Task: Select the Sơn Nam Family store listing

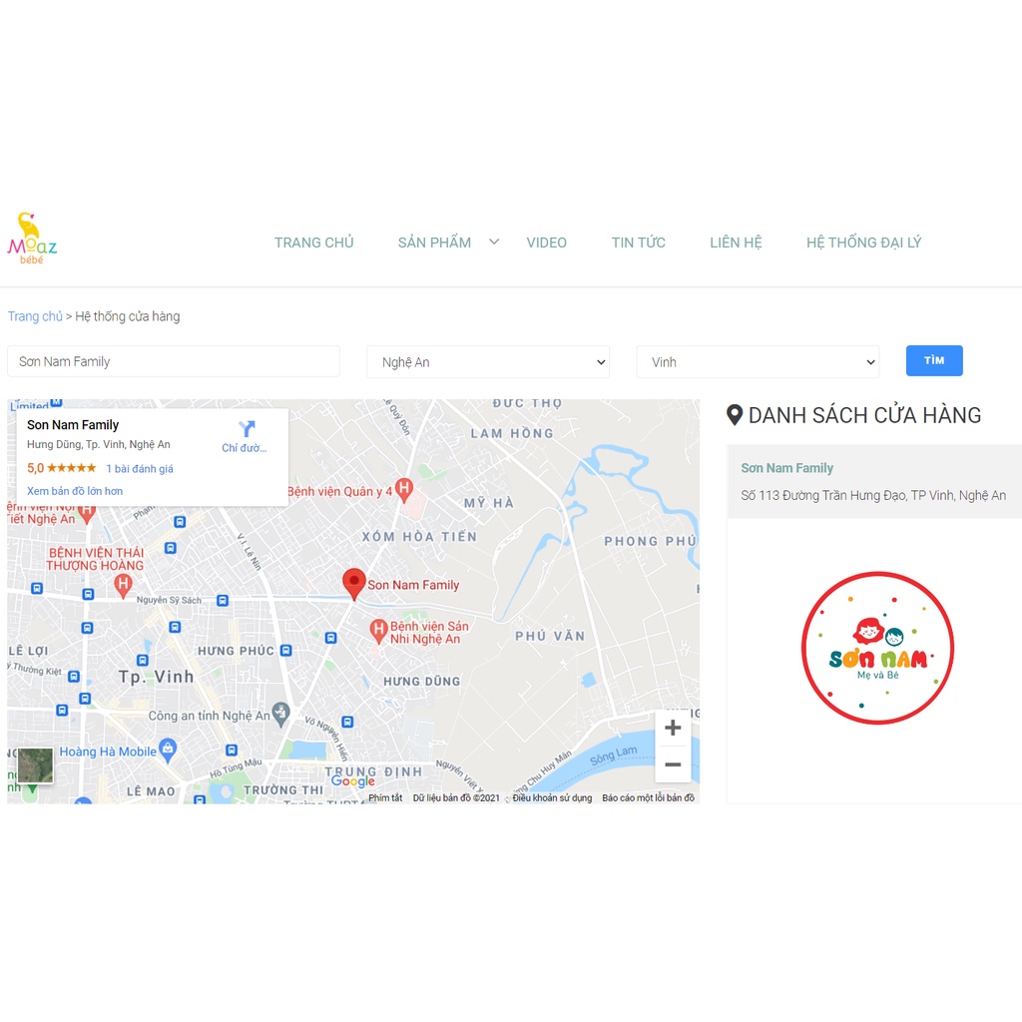Action: 873,482
